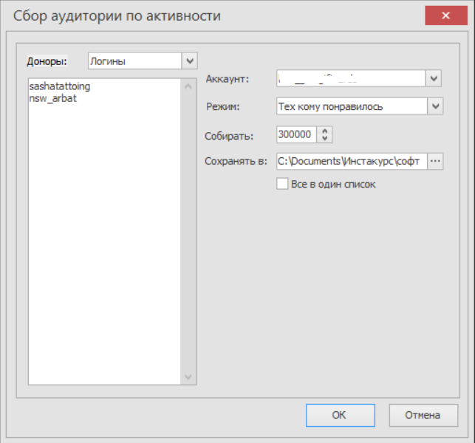
Task: Cancel the dialog with Отмена
Action: tap(423, 415)
